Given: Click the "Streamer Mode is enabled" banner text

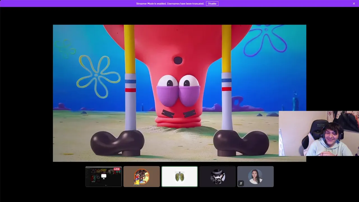Looking at the screenshot, I should (x=170, y=4).
